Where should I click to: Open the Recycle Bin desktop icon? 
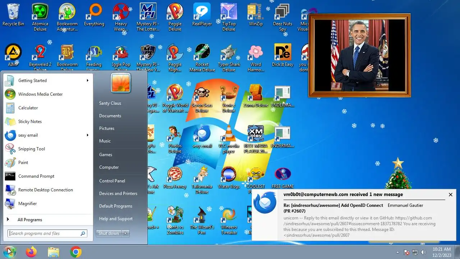coord(13,15)
